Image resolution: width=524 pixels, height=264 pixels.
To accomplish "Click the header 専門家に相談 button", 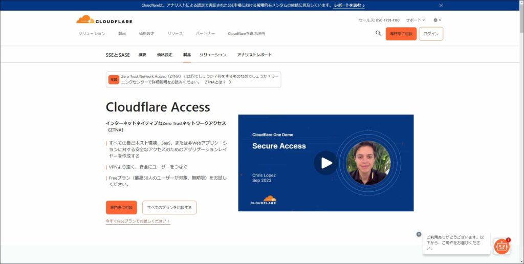I will click(x=401, y=34).
